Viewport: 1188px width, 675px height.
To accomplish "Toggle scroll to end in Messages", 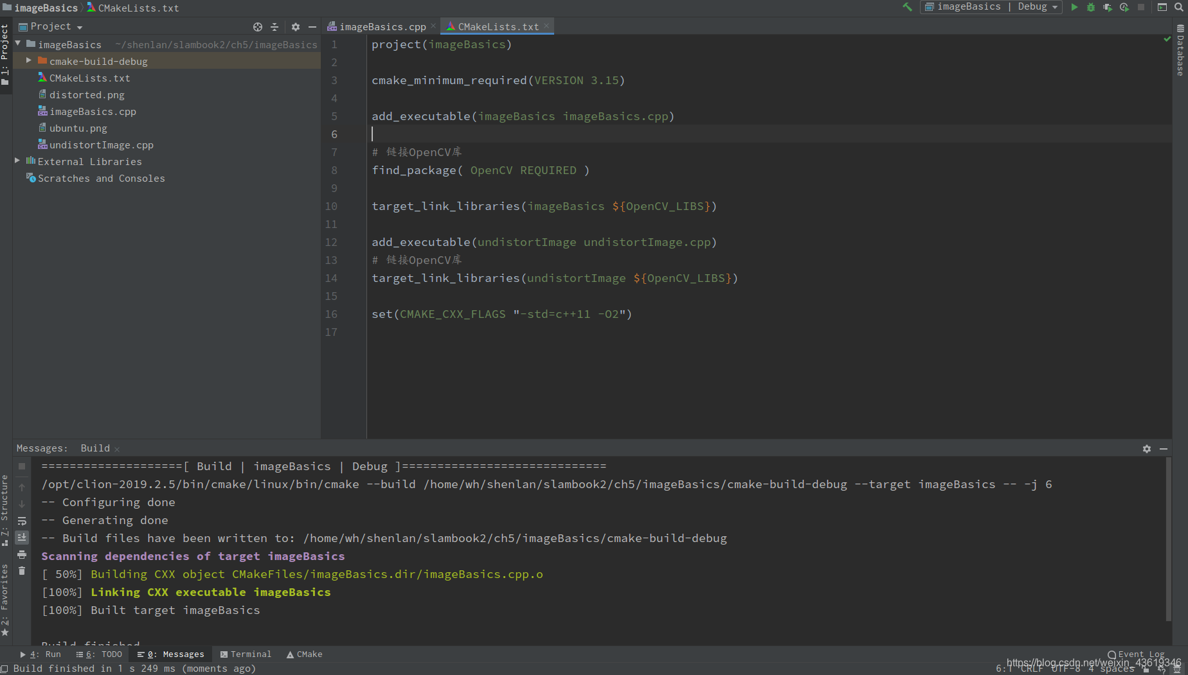I will tap(22, 537).
